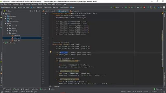Viewport: 166px width, 93px height.
Task: Open the Logcat tool window
Action: [25, 89]
